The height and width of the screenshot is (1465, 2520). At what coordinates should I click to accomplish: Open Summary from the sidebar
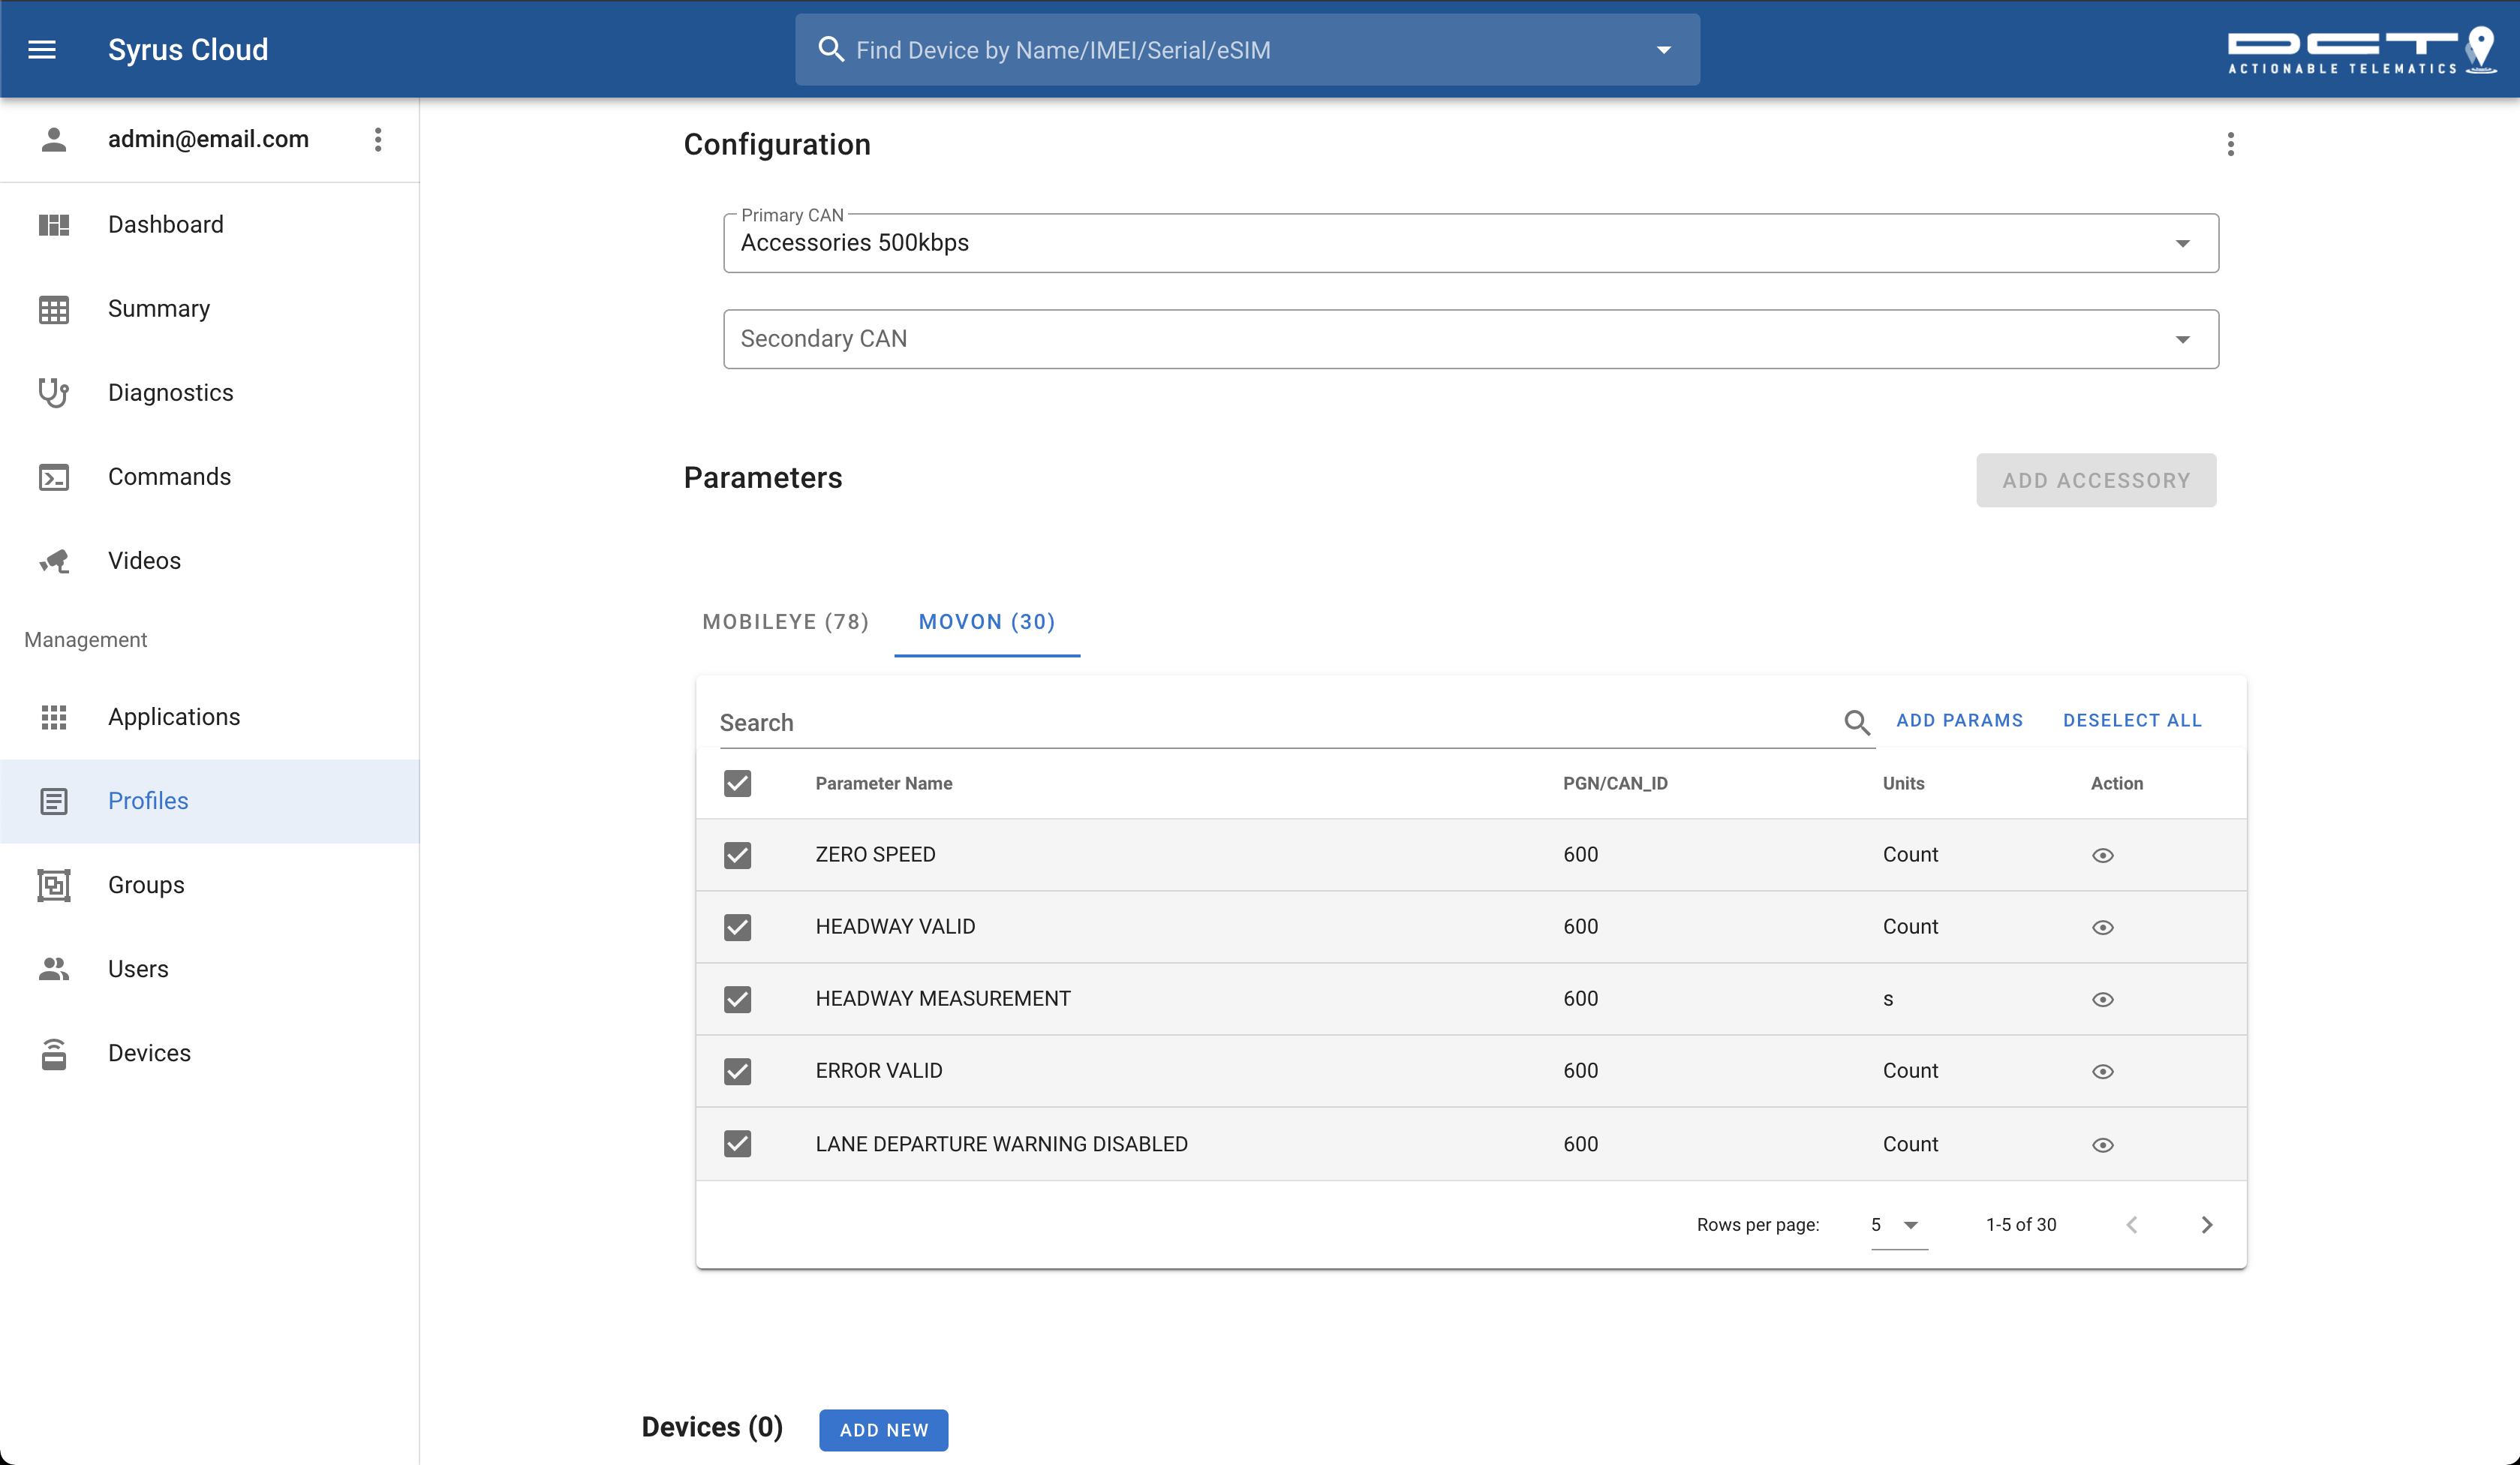tap(210, 309)
